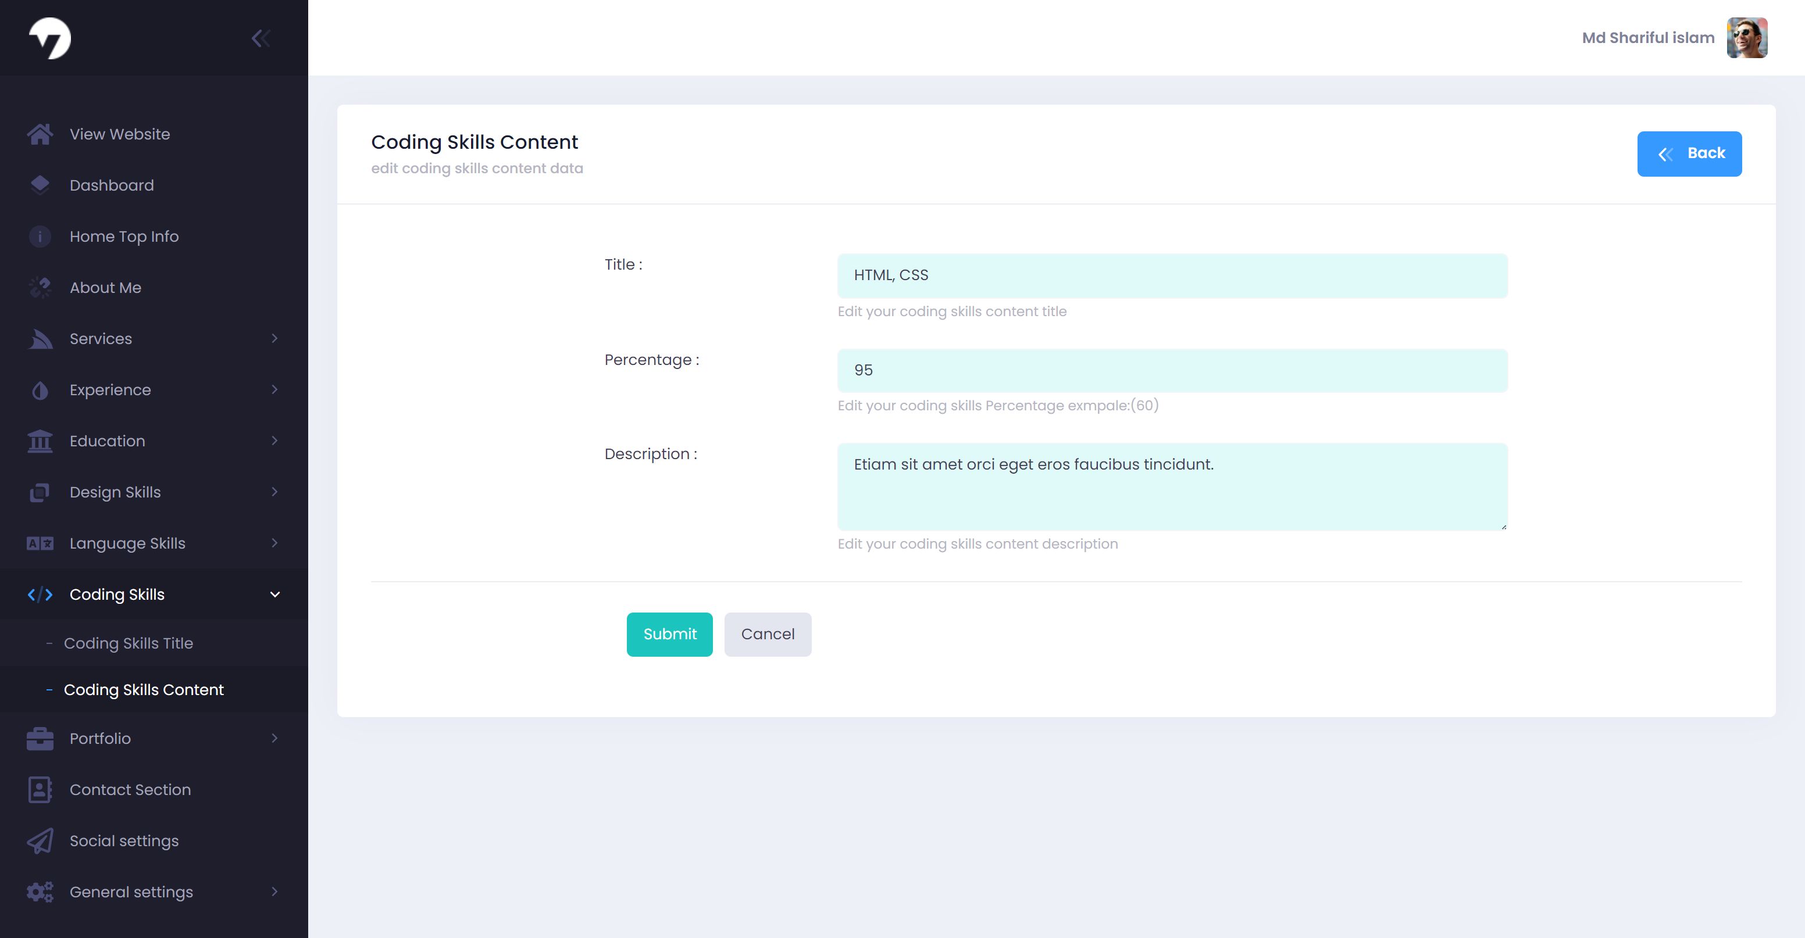
Task: Click the Cancel button
Action: [767, 635]
